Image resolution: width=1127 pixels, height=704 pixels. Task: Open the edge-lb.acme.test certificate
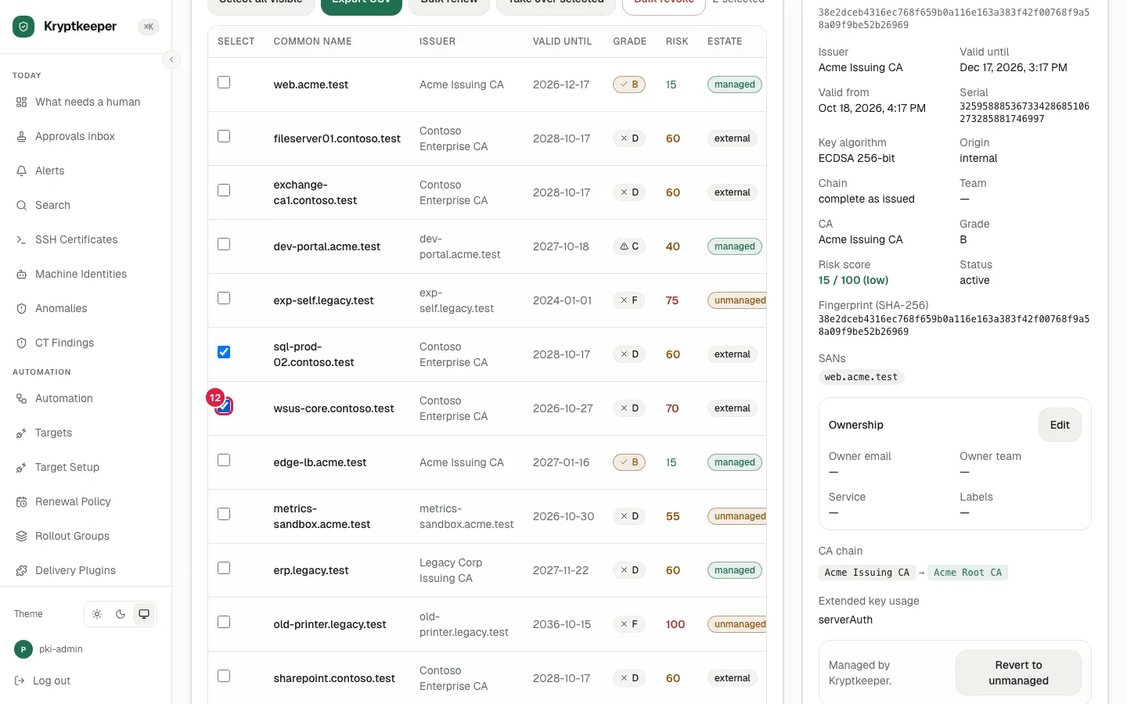pyautogui.click(x=487, y=462)
